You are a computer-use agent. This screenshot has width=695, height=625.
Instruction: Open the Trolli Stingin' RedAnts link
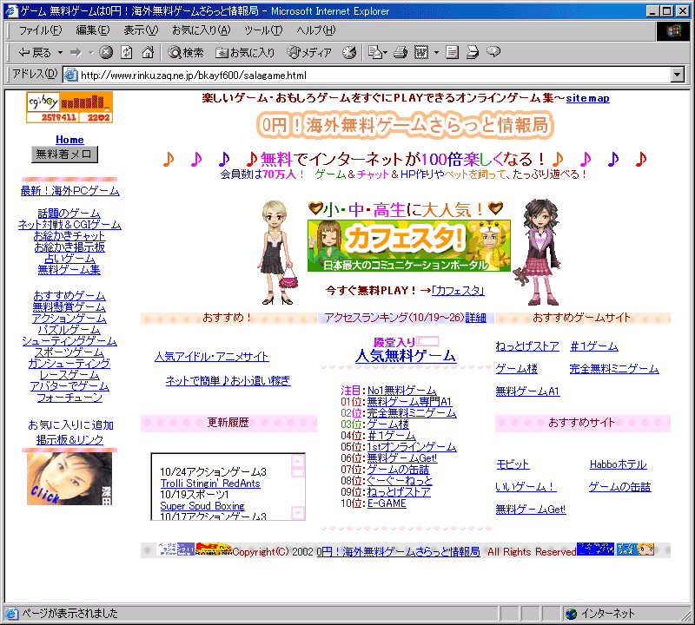[x=210, y=484]
